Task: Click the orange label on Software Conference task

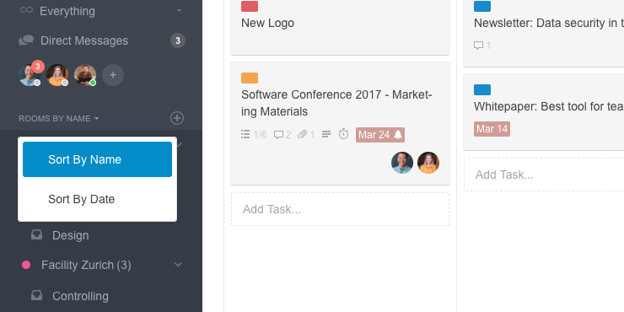Action: pyautogui.click(x=250, y=78)
